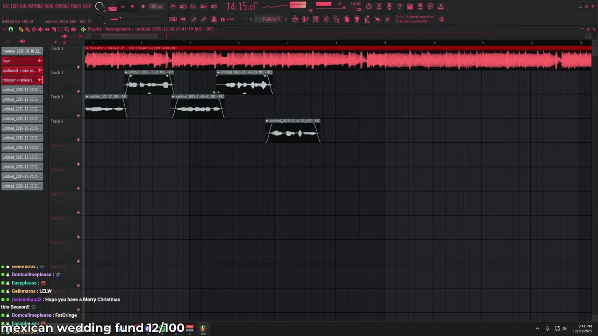598x336 pixels.
Task: Toggle multilink to controllers
Action: point(204,19)
